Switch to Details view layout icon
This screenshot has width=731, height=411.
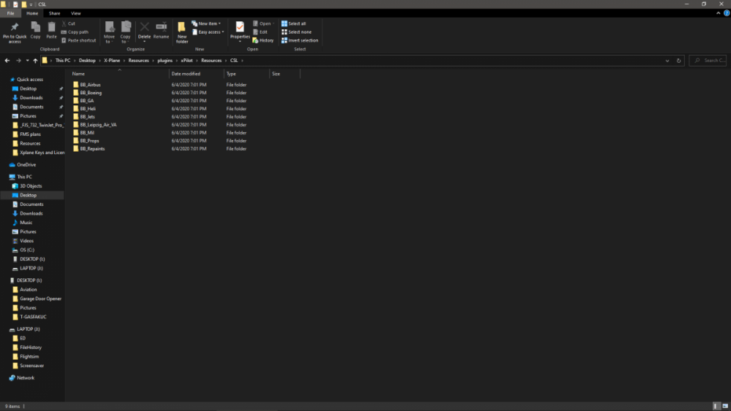click(716, 407)
